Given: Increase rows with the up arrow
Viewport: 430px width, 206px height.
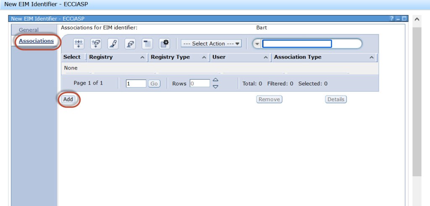Looking at the screenshot, I should [215, 80].
